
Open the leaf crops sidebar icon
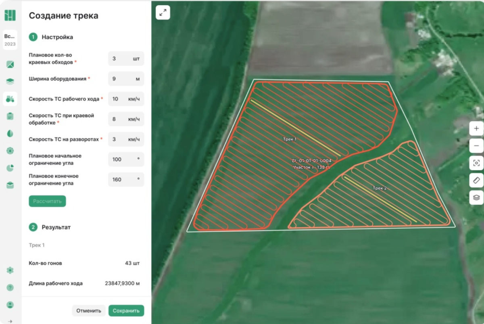(x=10, y=133)
